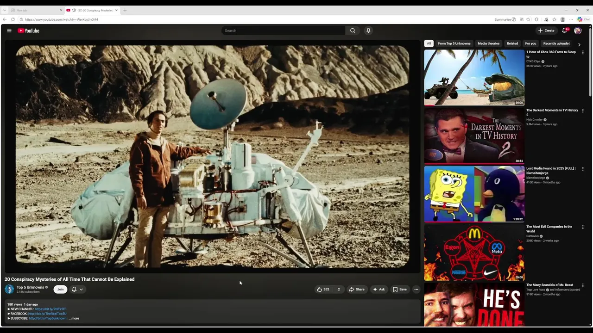The width and height of the screenshot is (593, 333).
Task: Click the search magnifier button
Action: 353,31
